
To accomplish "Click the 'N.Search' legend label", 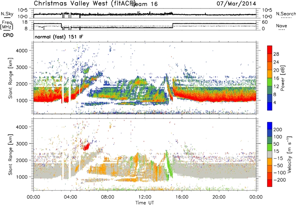I will click(x=286, y=14).
